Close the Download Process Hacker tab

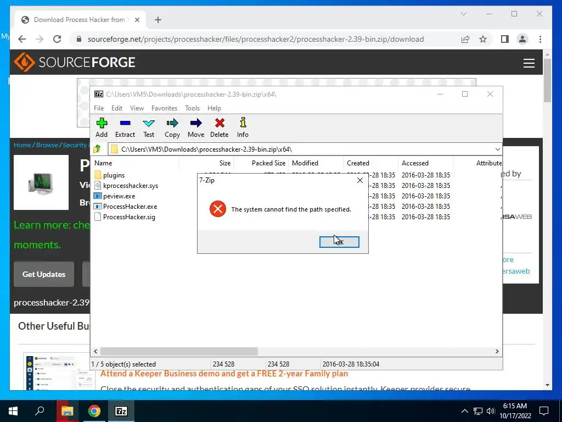pos(137,20)
